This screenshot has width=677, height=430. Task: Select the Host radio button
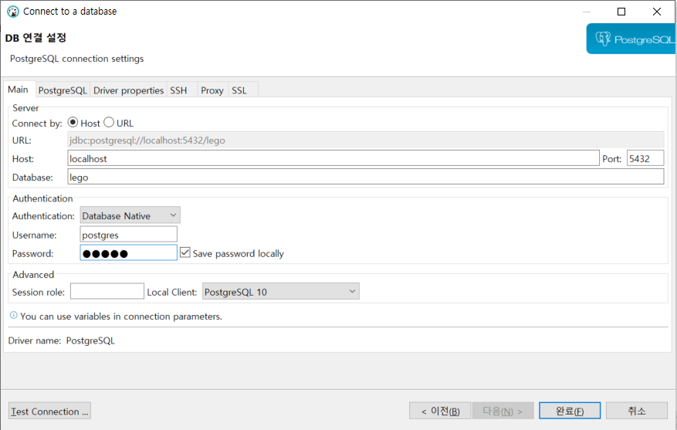pos(73,123)
